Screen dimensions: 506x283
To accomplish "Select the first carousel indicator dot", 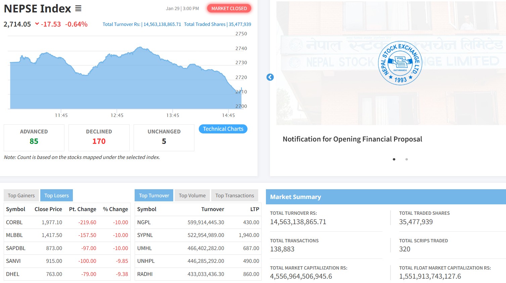I will (394, 159).
